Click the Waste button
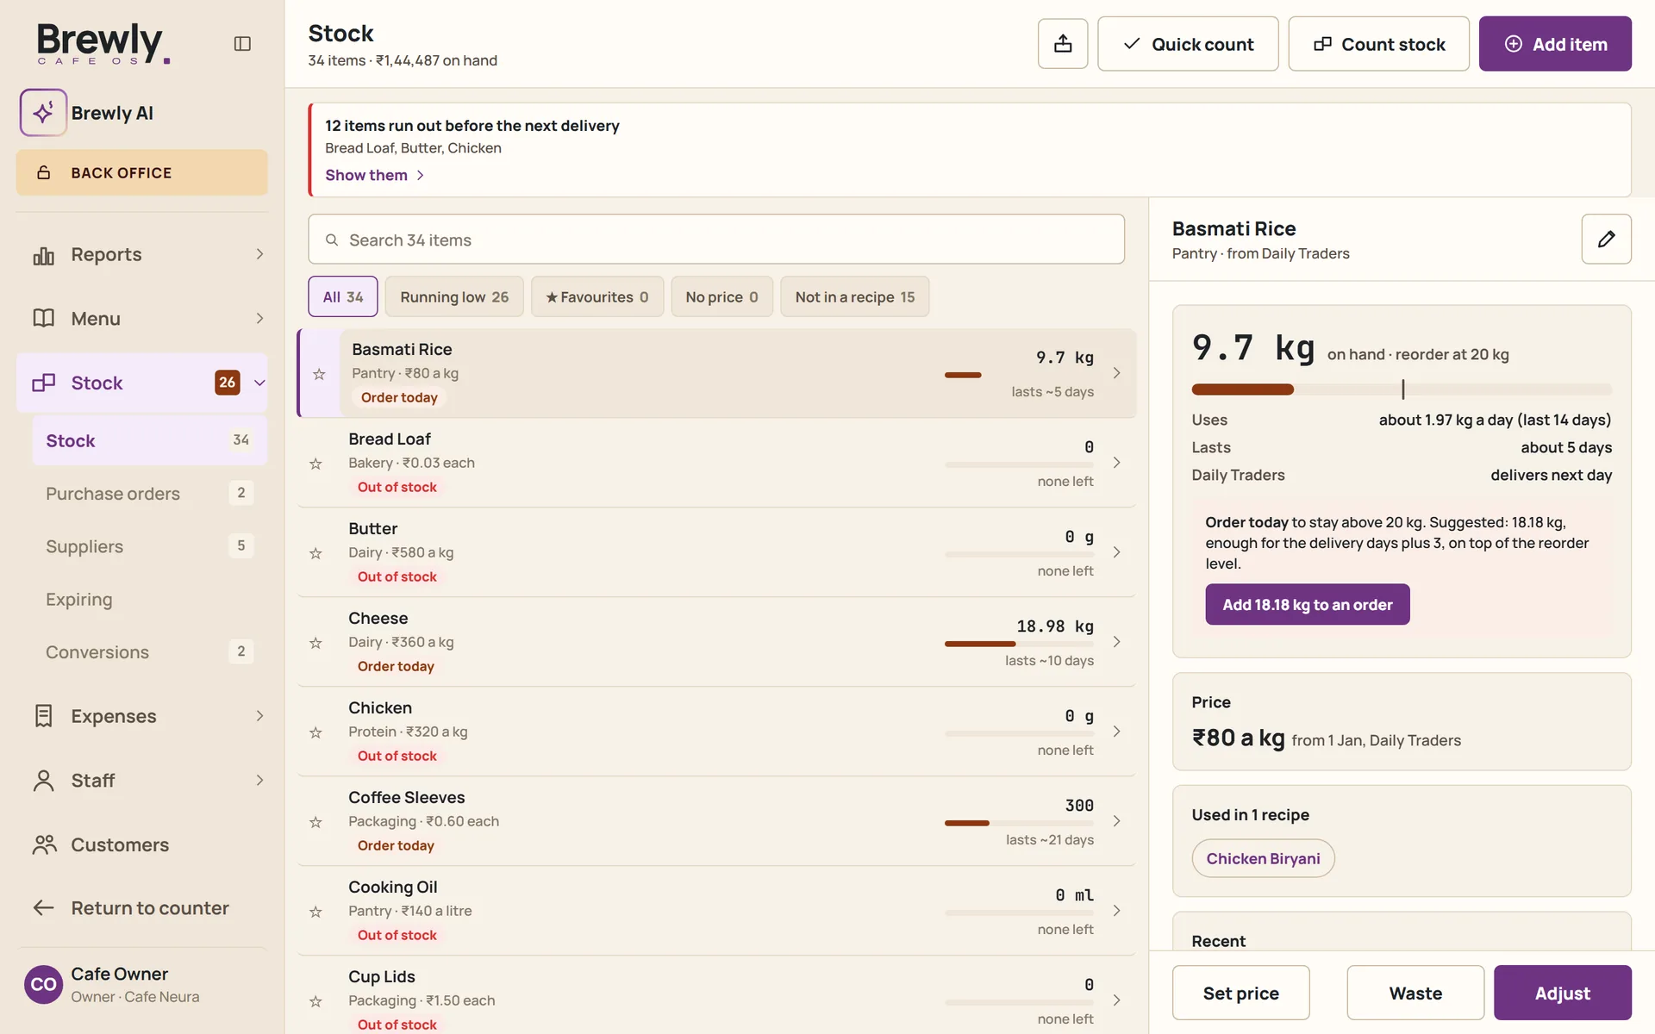This screenshot has height=1034, width=1655. coord(1415,993)
